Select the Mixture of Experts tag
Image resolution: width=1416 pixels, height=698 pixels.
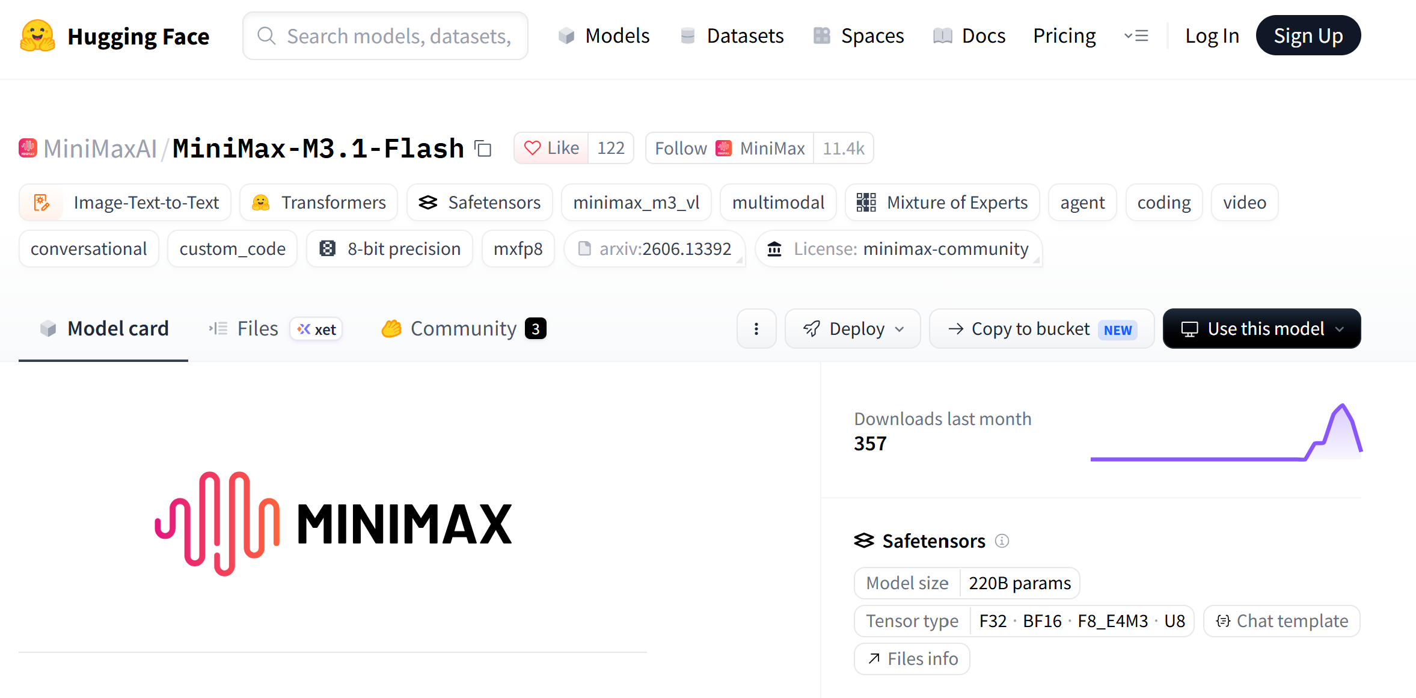[x=942, y=203]
